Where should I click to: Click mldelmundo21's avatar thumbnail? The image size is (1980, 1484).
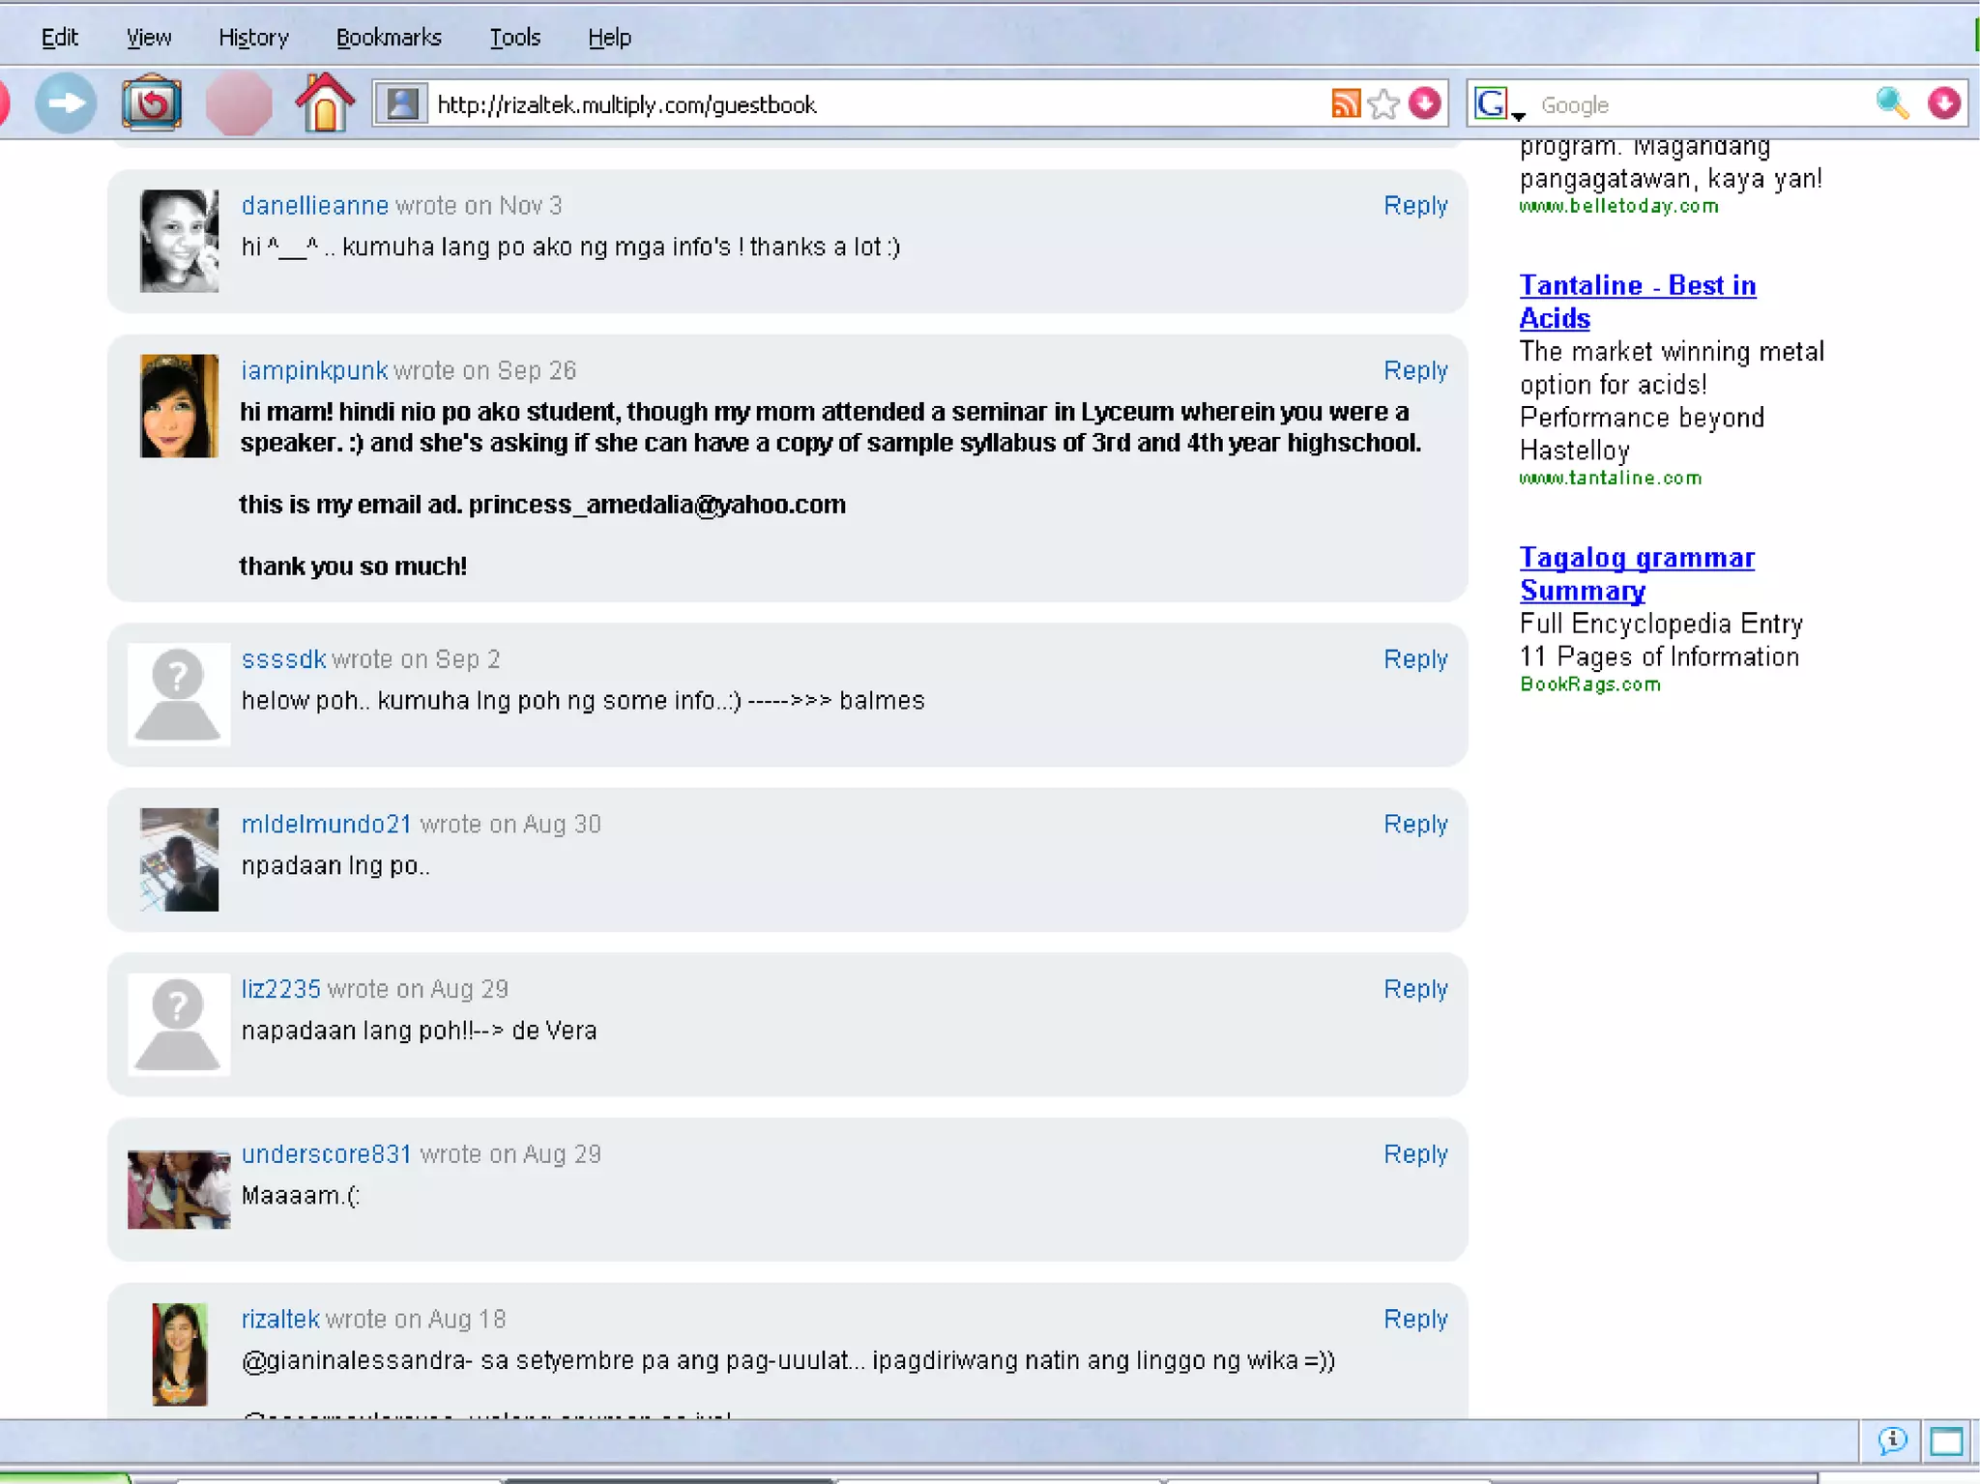(x=179, y=859)
